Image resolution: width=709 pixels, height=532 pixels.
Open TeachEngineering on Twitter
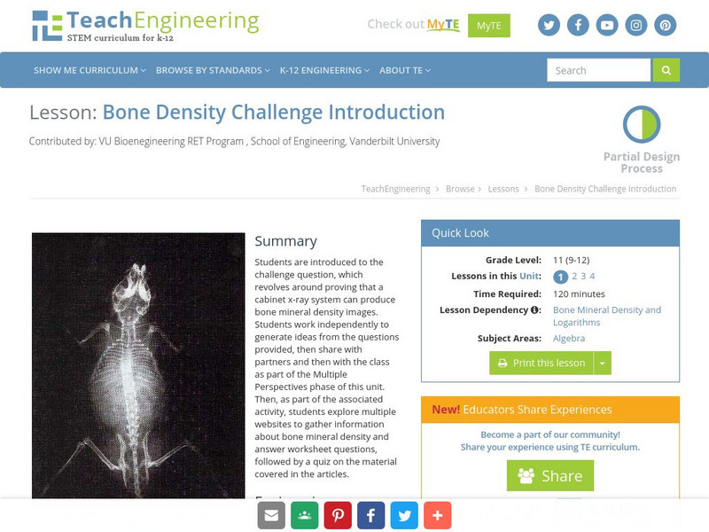click(x=549, y=26)
